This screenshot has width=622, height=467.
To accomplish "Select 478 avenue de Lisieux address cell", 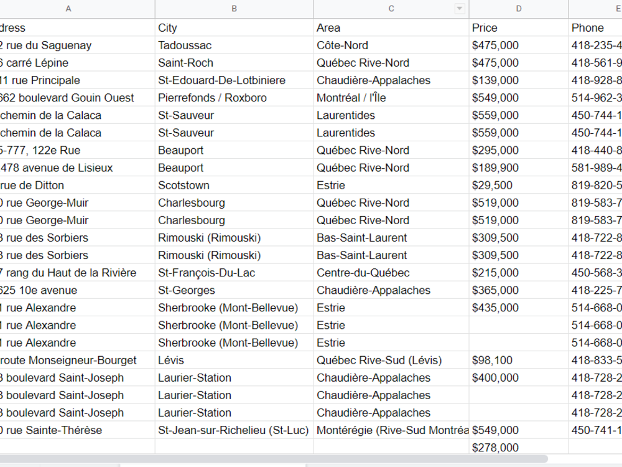I will pyautogui.click(x=77, y=167).
